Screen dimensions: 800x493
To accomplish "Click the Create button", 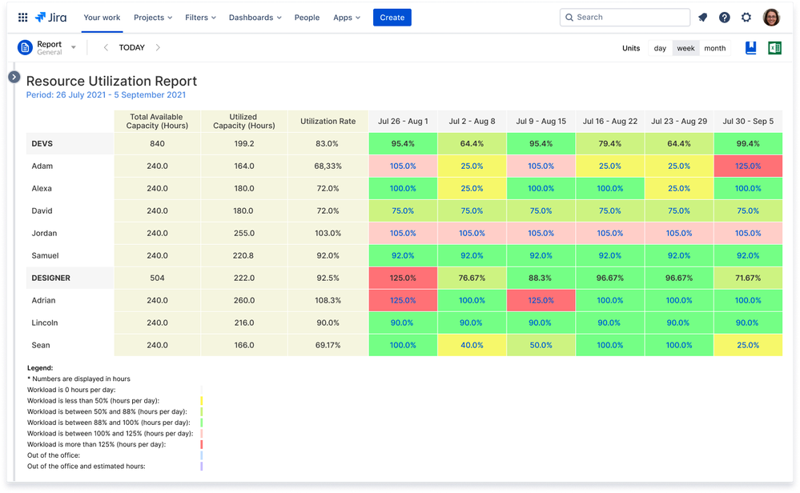I will click(392, 18).
